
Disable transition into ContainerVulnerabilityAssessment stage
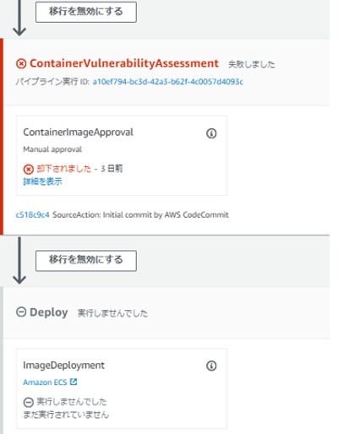tap(86, 12)
